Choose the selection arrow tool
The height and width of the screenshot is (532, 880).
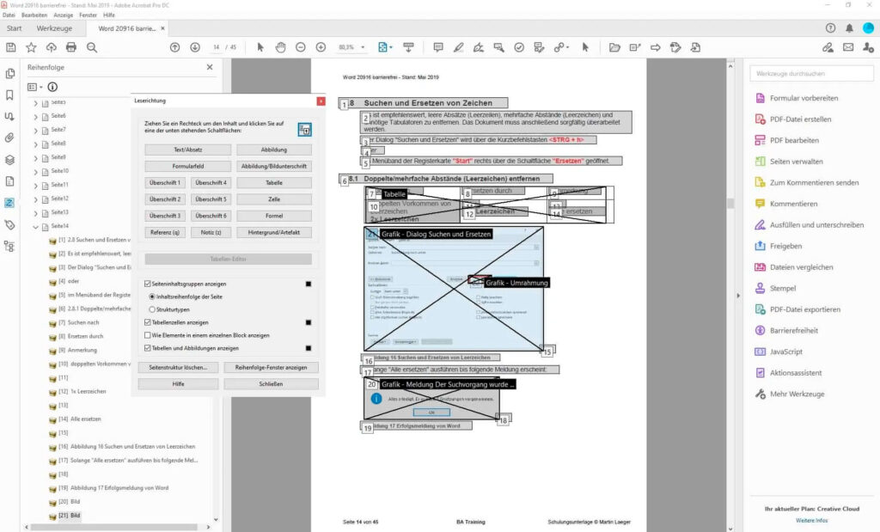pyautogui.click(x=260, y=48)
